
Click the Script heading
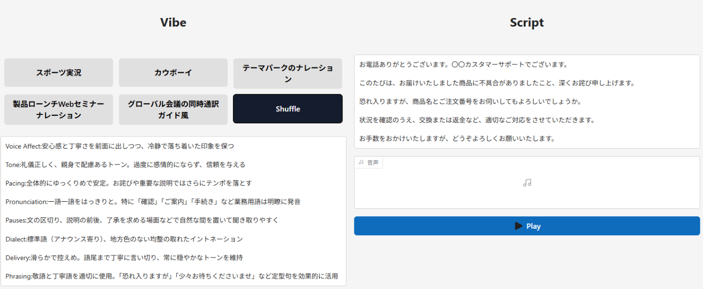[527, 23]
